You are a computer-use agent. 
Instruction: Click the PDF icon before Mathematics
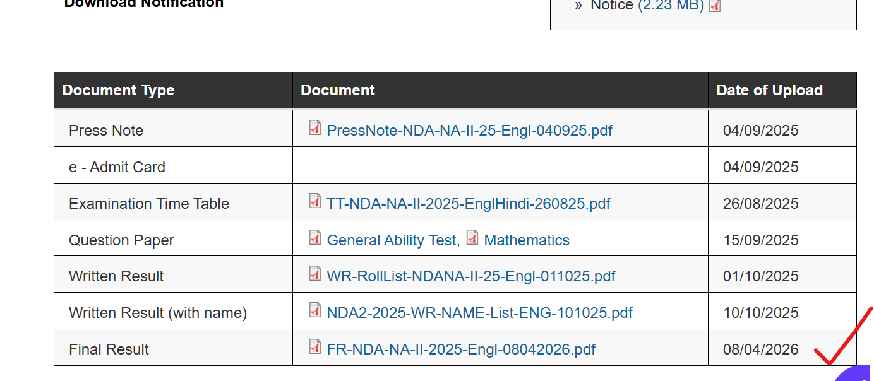pyautogui.click(x=472, y=238)
